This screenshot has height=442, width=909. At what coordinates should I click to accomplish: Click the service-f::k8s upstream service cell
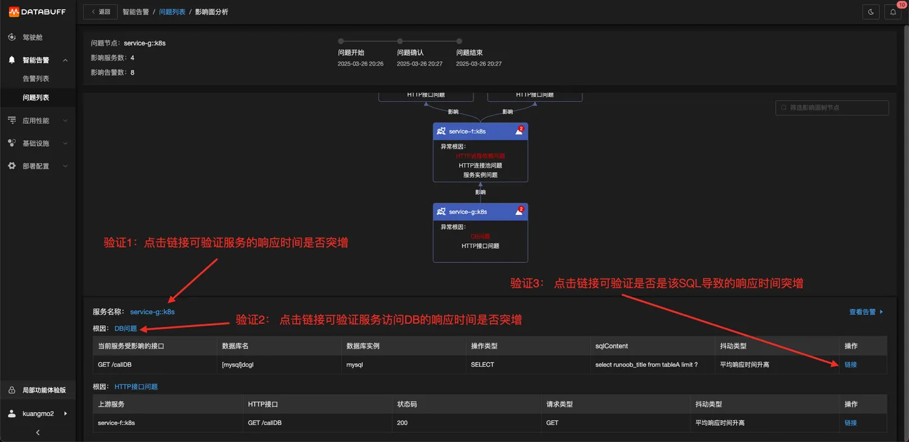pos(168,423)
